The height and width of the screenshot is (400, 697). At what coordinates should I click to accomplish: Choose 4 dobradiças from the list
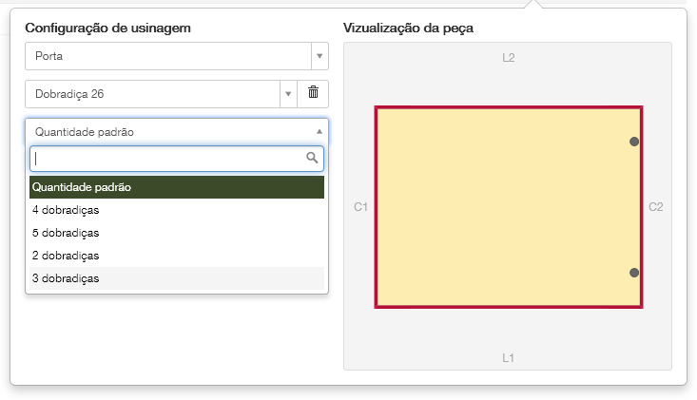click(x=177, y=210)
